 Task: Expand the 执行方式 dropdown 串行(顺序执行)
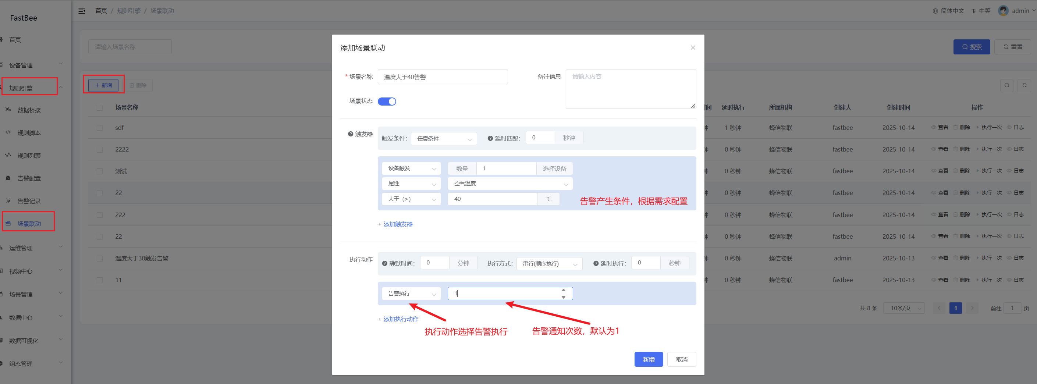coord(549,264)
